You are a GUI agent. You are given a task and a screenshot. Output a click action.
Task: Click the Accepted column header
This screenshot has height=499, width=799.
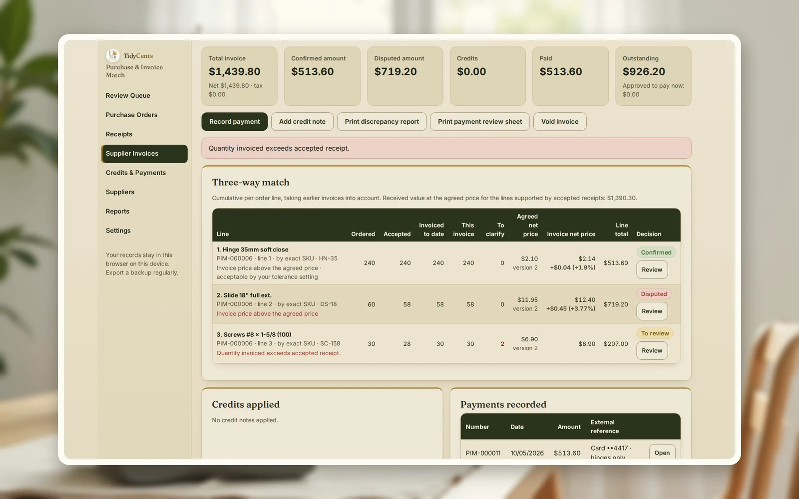point(397,234)
